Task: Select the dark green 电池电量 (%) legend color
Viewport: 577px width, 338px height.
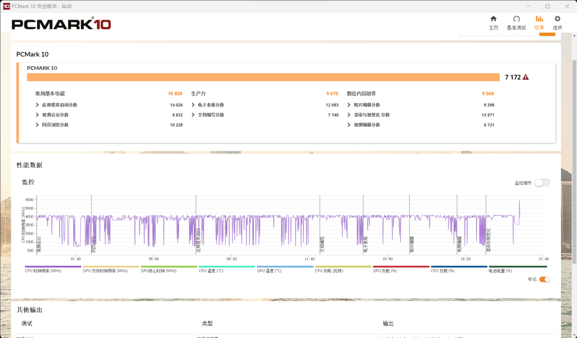Action: [518, 267]
